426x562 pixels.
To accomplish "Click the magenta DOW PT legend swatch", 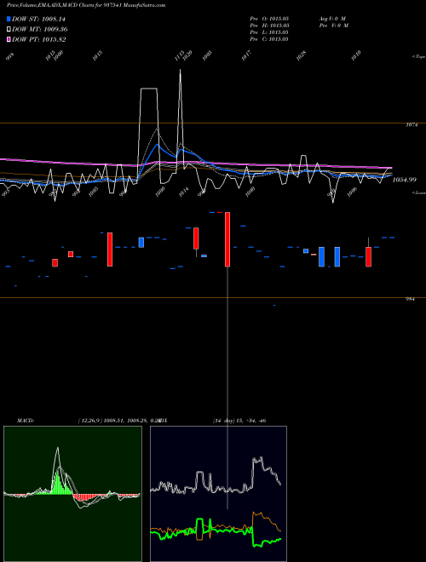I will [x=9, y=39].
